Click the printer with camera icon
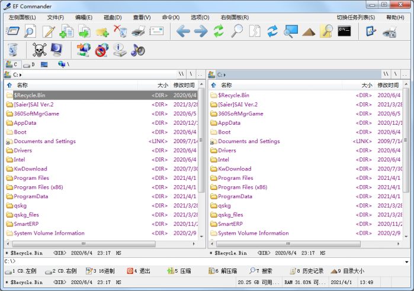 pyautogui.click(x=390, y=31)
